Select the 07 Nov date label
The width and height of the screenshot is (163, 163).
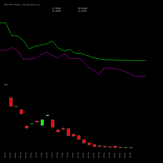(31, 155)
